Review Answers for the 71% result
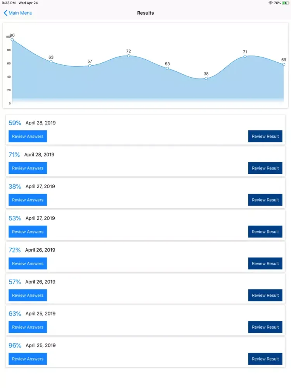Viewport: 291px width, 388px height. 28,168
